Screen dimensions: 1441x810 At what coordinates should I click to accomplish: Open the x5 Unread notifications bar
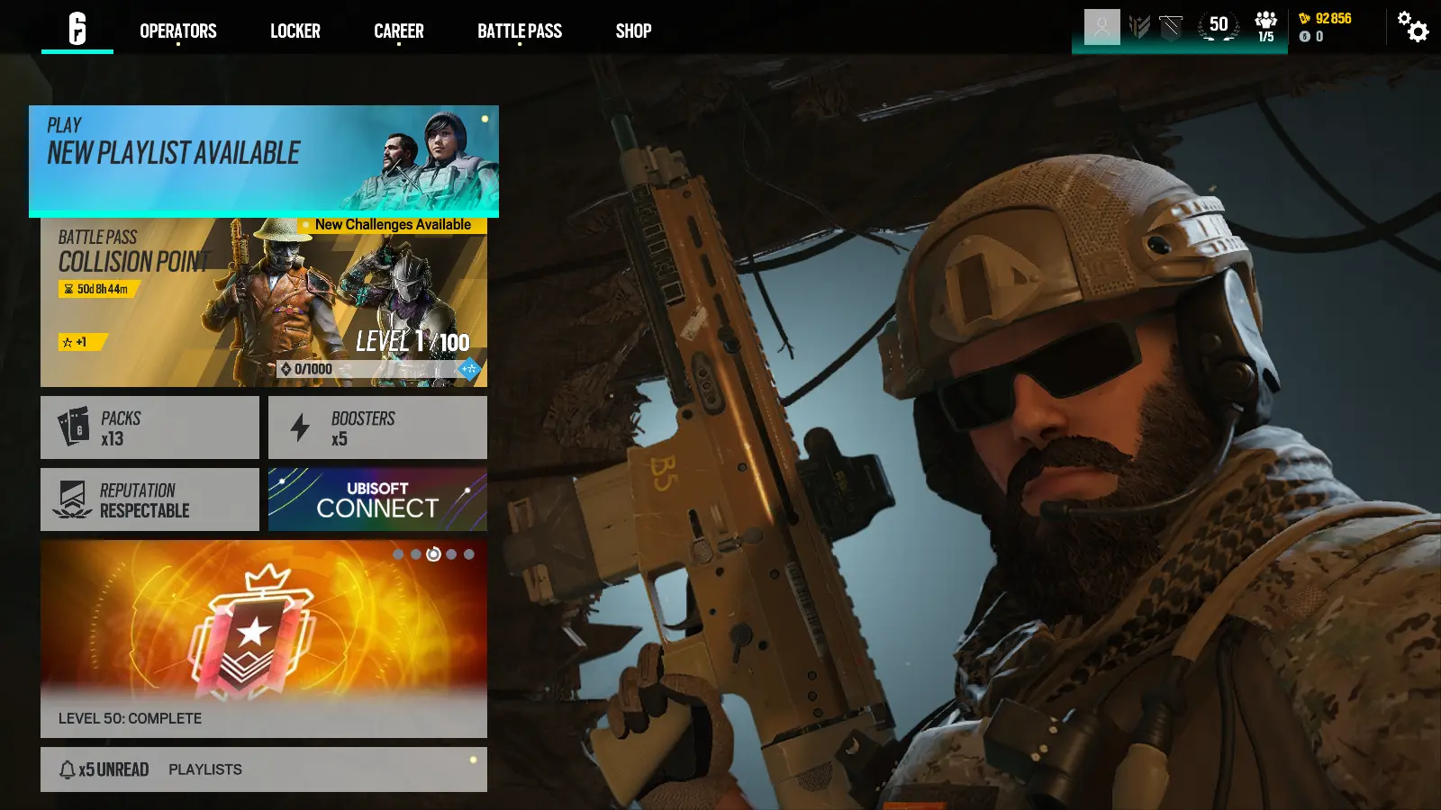tap(264, 769)
